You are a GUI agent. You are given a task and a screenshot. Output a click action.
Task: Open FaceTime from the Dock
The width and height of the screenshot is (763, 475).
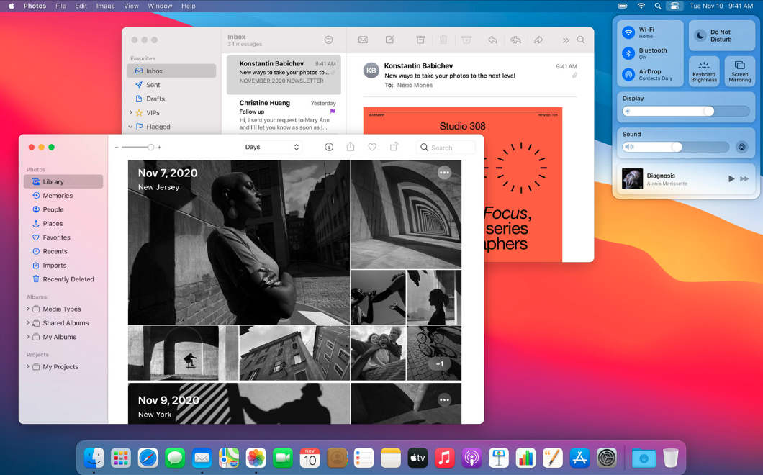283,458
